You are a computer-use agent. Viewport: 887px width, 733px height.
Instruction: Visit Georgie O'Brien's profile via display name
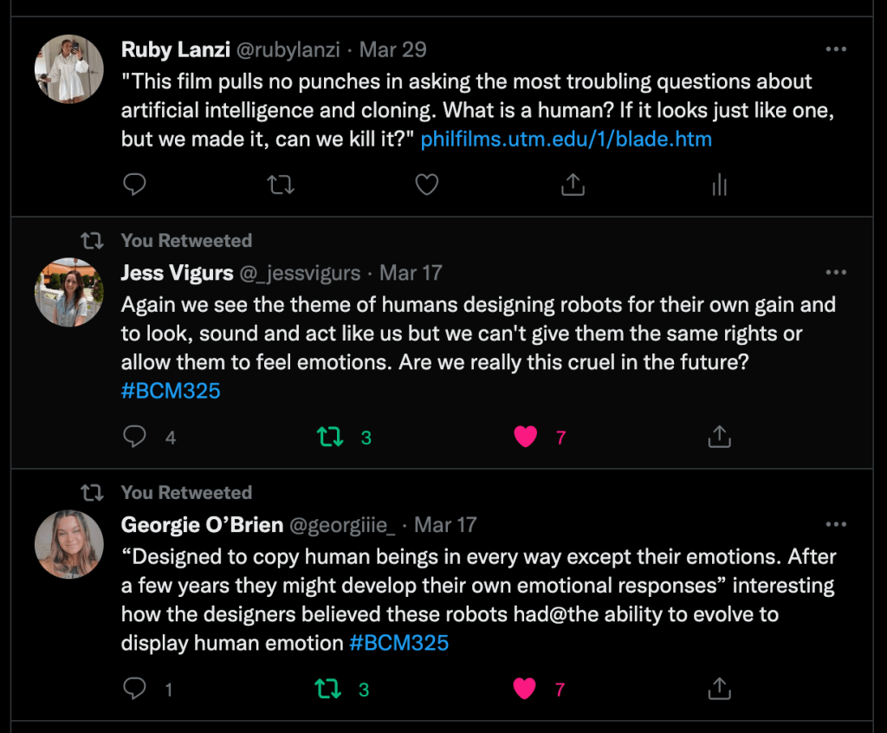[x=202, y=525]
